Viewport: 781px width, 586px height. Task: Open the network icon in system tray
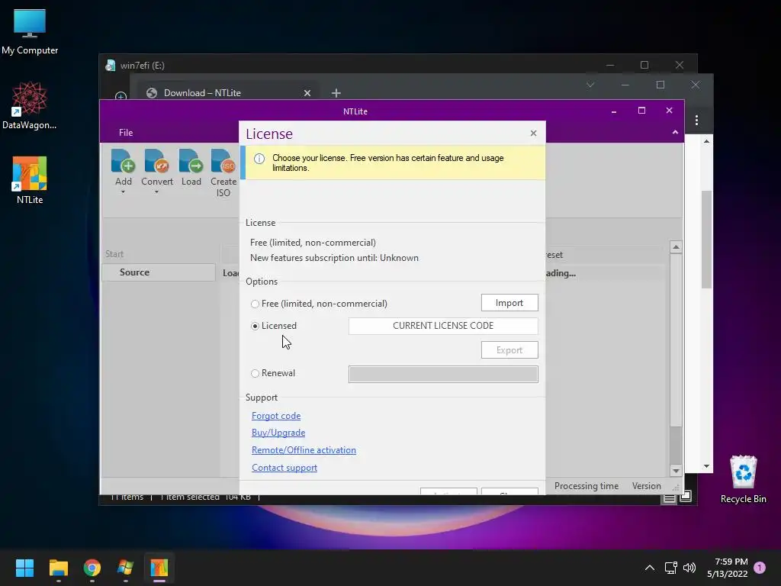click(x=670, y=568)
